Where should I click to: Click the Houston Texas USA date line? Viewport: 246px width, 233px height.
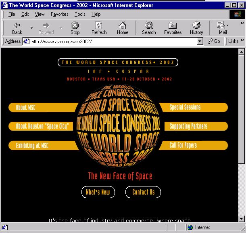pyautogui.click(x=119, y=79)
